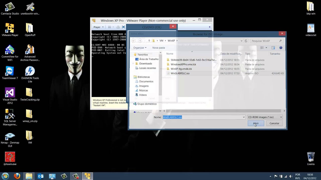Expand the address bar history dropdown

242,41
